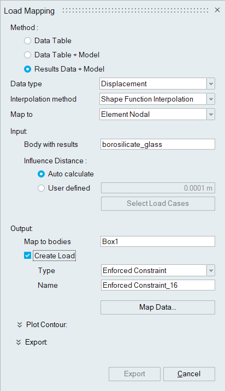Uncheck the Create Load checkbox
Image resolution: width=225 pixels, height=391 pixels.
pyautogui.click(x=27, y=256)
